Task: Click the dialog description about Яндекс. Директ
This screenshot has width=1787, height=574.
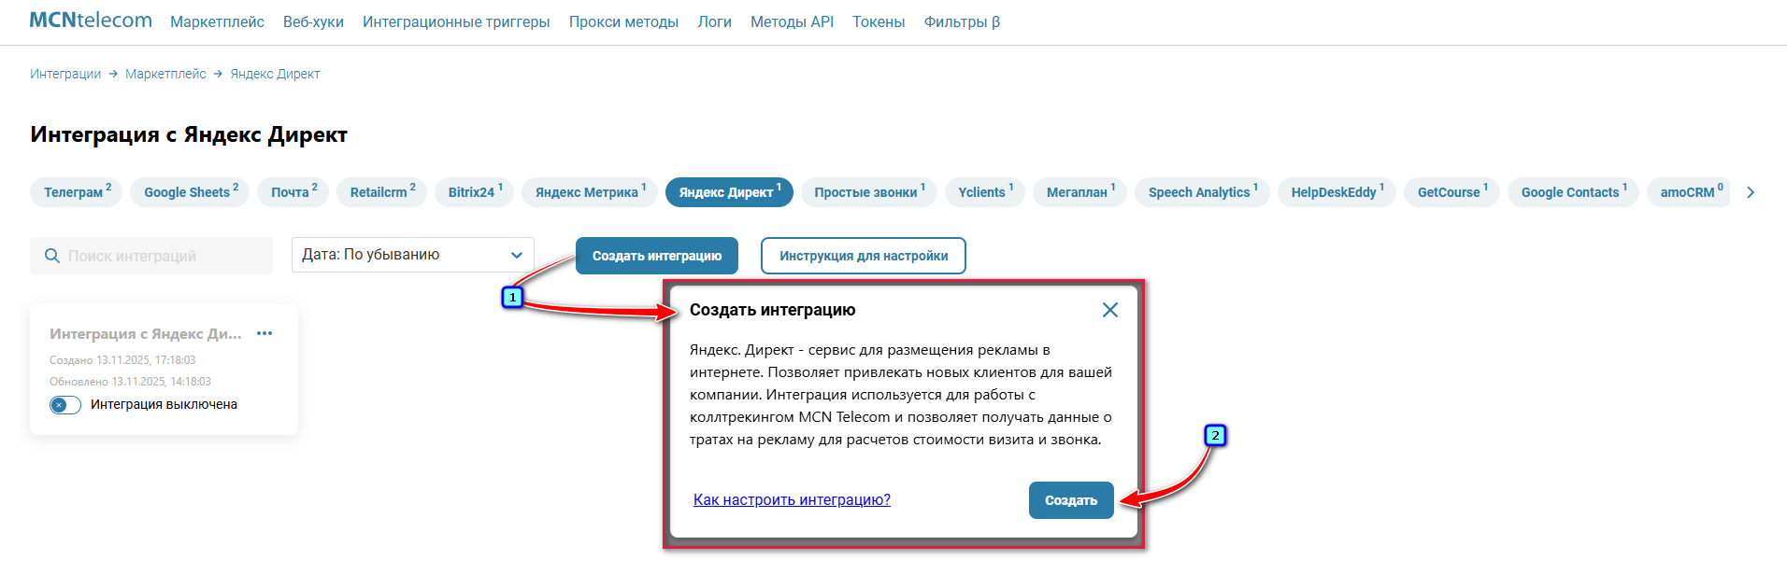Action: 901,395
